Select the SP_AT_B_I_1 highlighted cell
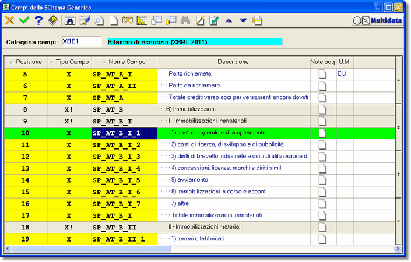The width and height of the screenshot is (411, 262). [x=125, y=133]
